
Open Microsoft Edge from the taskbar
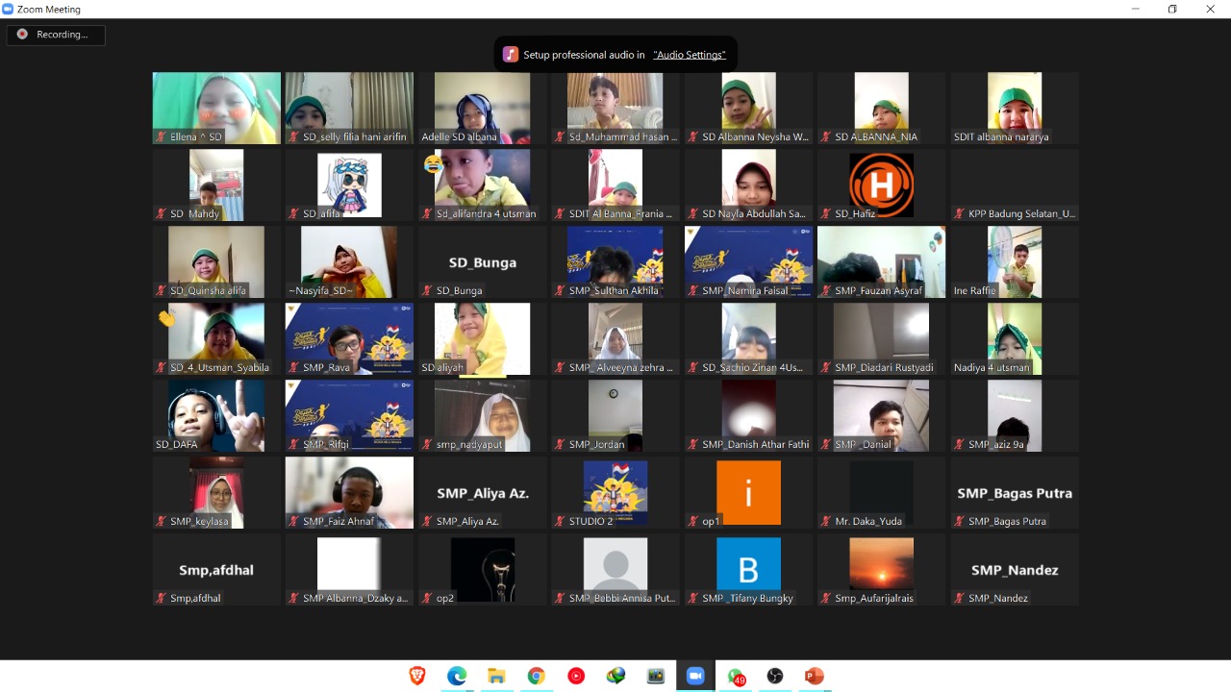click(x=457, y=677)
